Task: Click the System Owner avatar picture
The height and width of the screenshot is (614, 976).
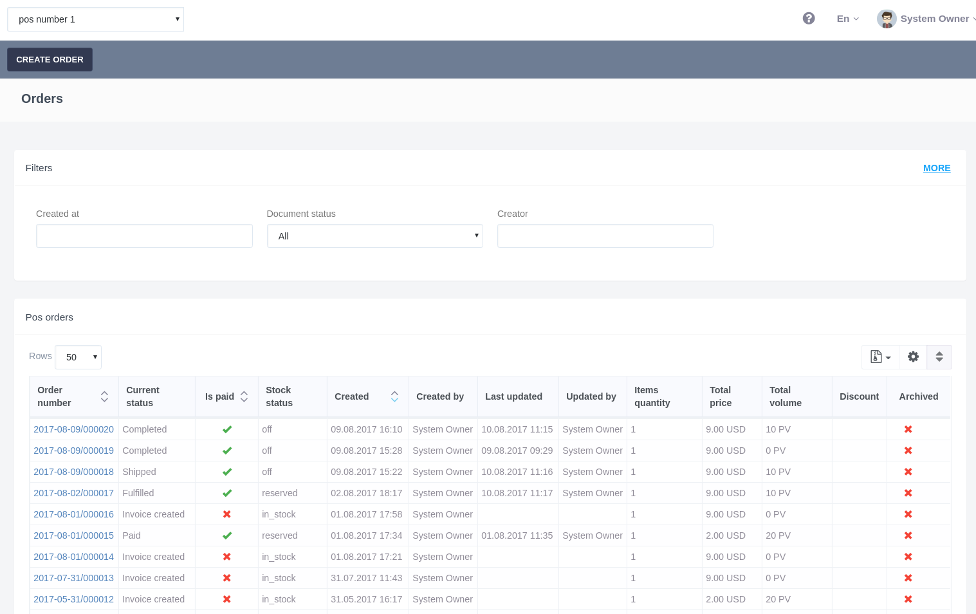Action: 887,19
